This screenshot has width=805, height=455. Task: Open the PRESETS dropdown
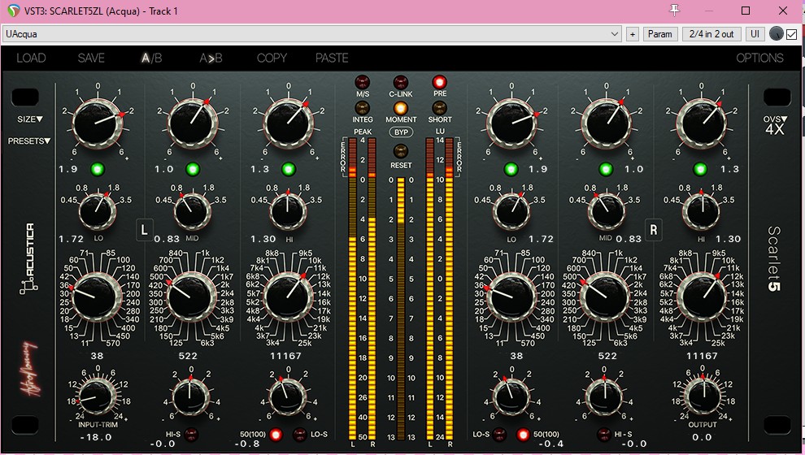click(28, 141)
